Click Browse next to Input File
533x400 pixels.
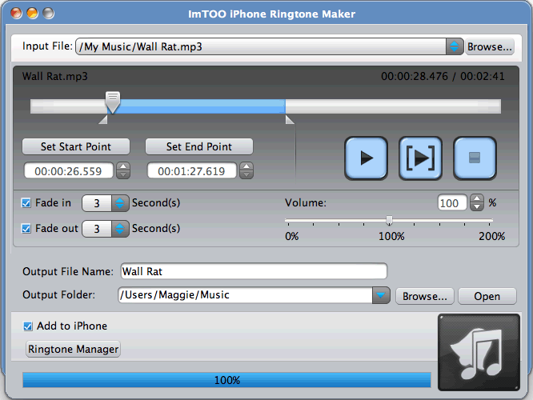pyautogui.click(x=490, y=46)
